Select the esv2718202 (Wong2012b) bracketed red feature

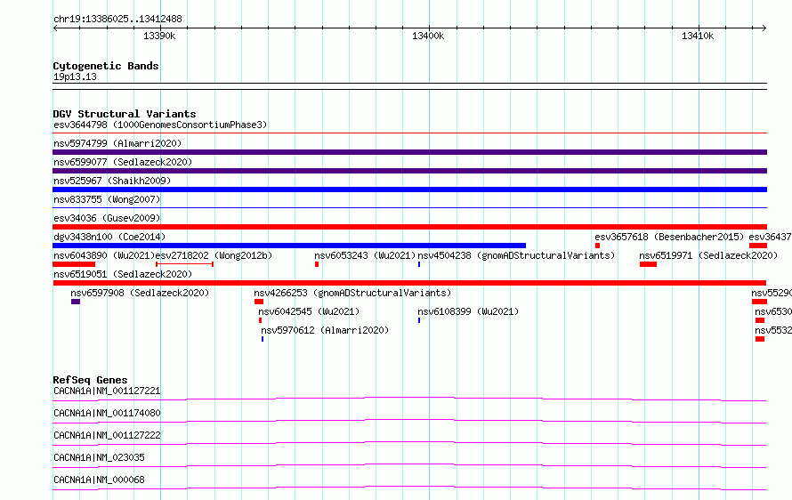pyautogui.click(x=184, y=264)
